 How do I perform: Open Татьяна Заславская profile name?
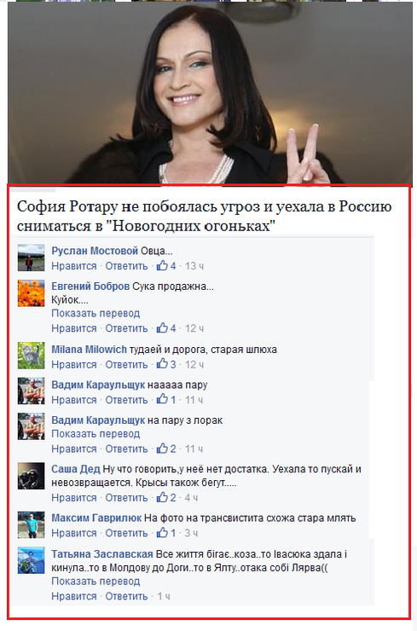[x=102, y=554]
